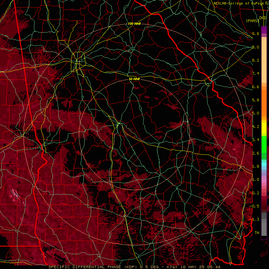Pick the cyan band of the color scale
This screenshot has width=269, height=269.
[264, 164]
